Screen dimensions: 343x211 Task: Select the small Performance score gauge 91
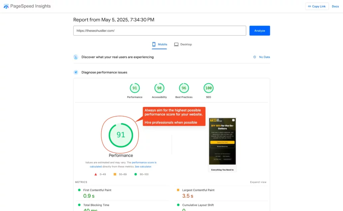click(x=135, y=88)
